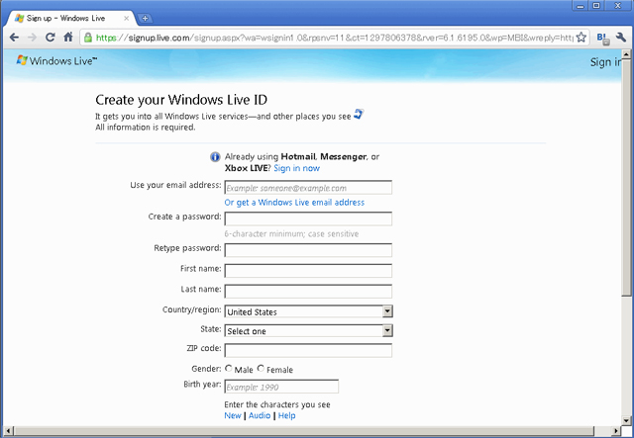Click the Sign in link at top right
This screenshot has height=438, width=634.
coord(605,62)
